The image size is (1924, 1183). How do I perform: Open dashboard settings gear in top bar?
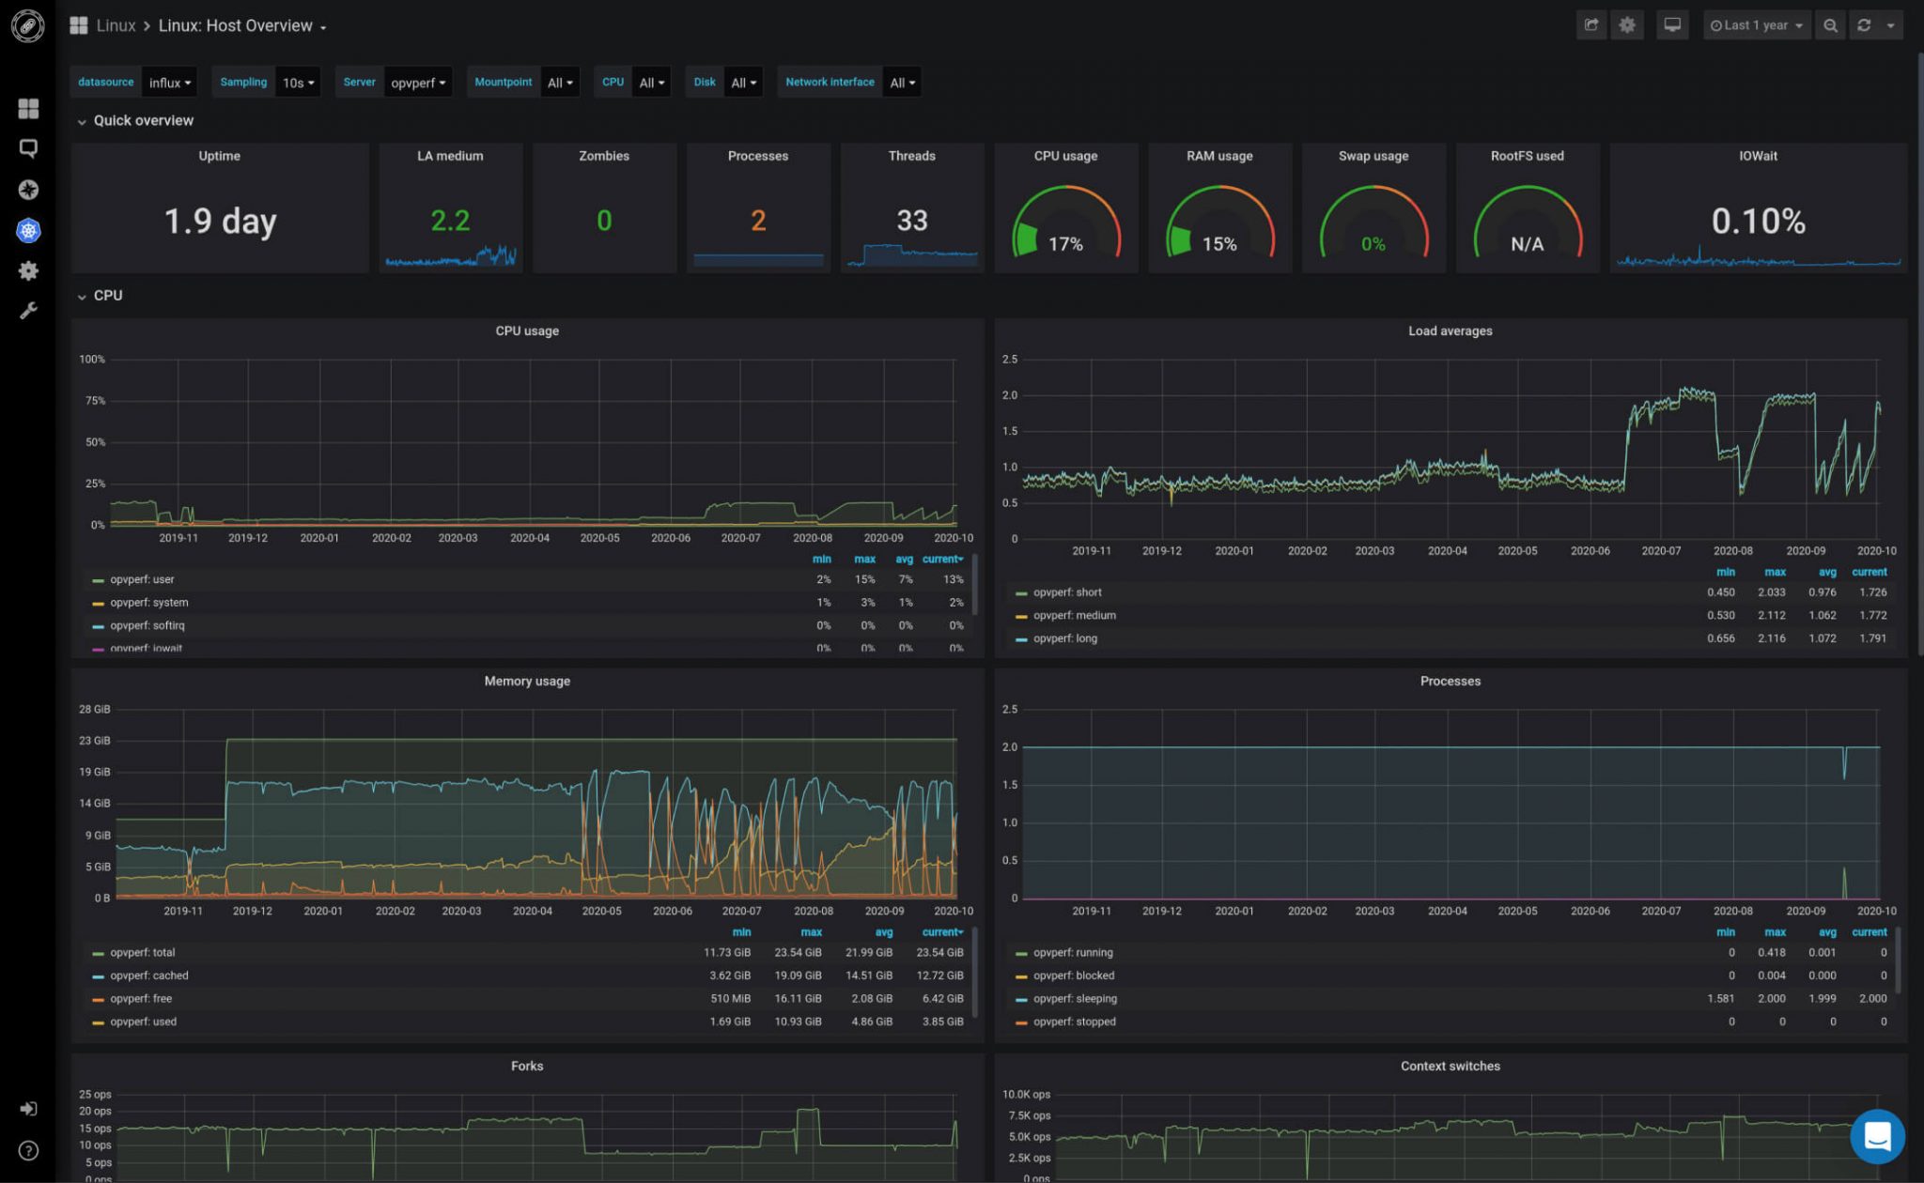point(1627,25)
